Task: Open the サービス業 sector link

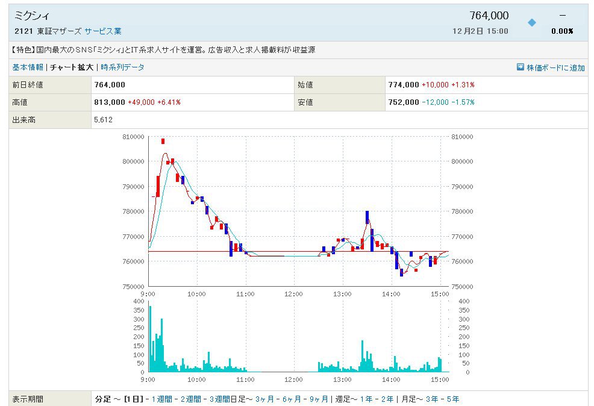Action: pos(102,31)
